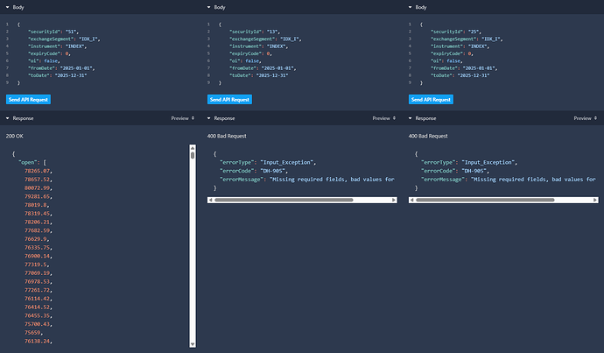This screenshot has width=604, height=353.
Task: Click right arrow of middle response horizontal scrollbar
Action: click(x=396, y=200)
